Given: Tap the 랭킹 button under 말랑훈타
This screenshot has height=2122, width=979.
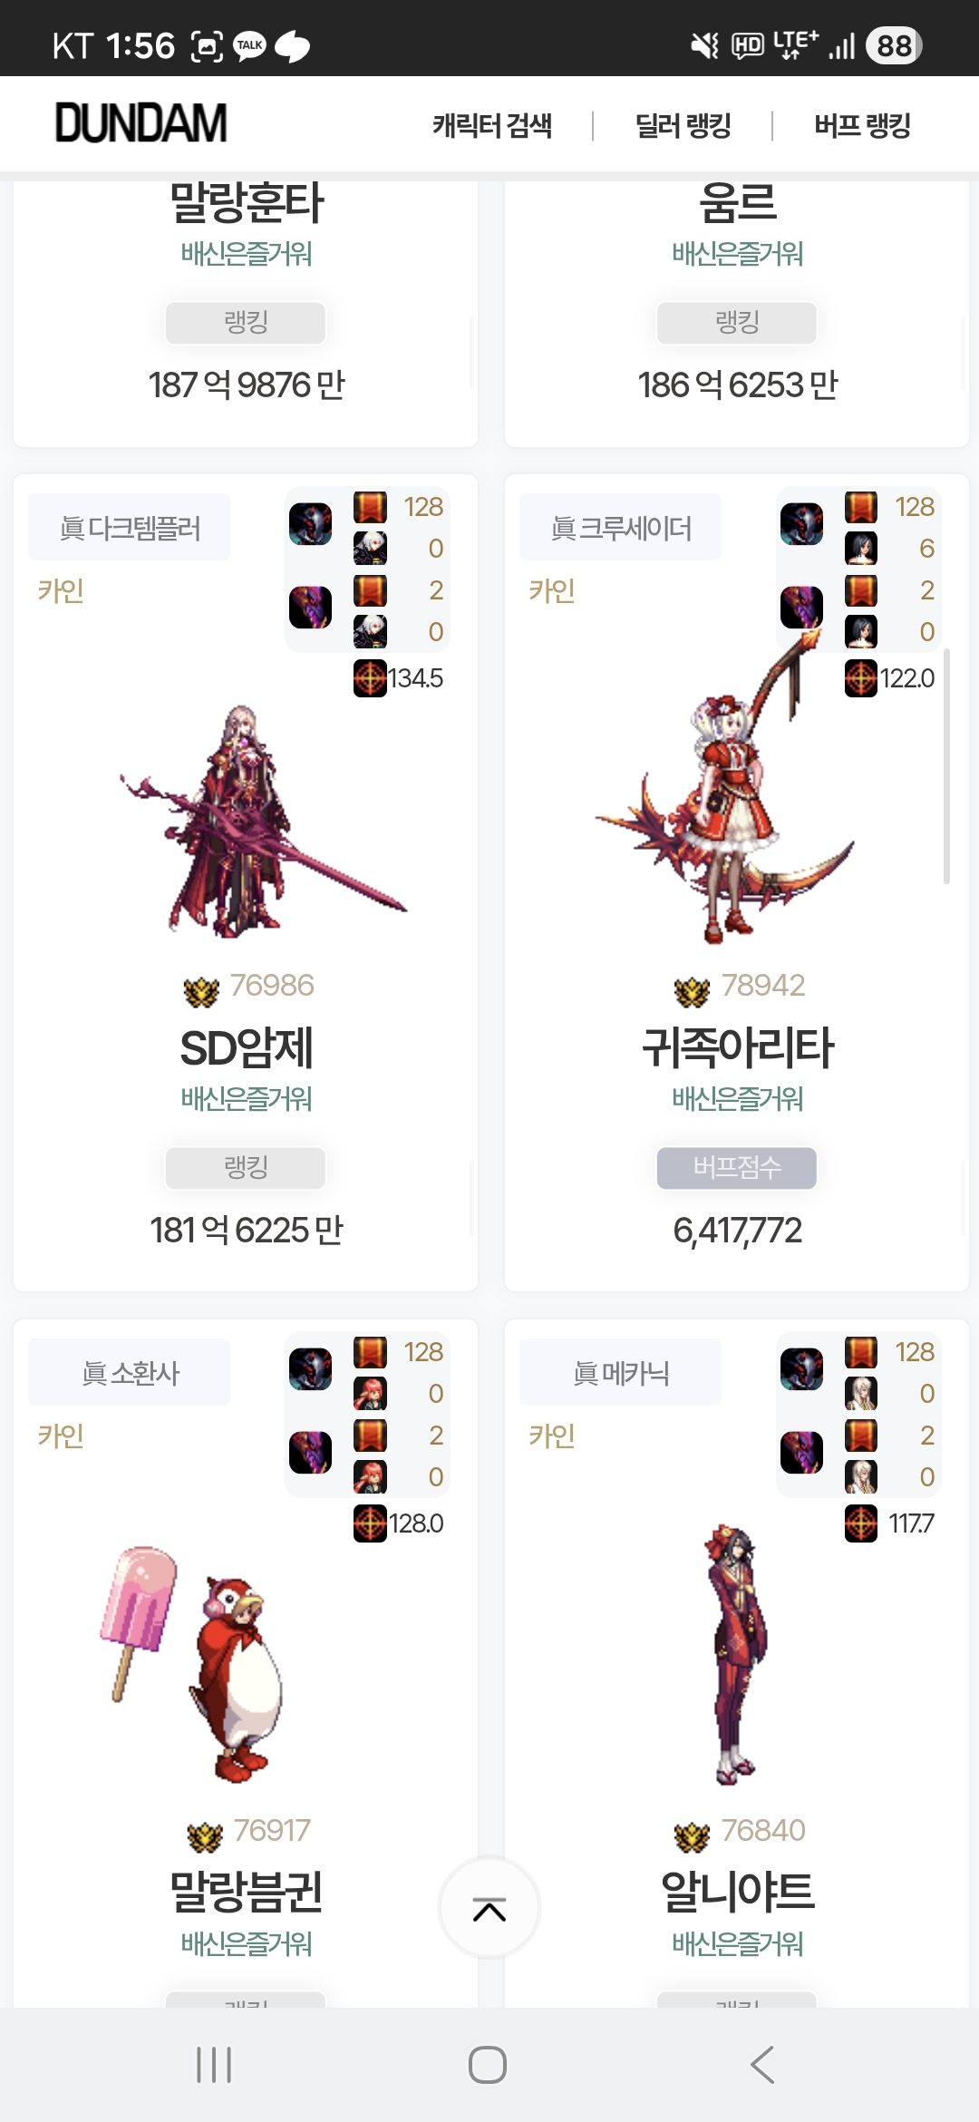Looking at the screenshot, I should click(x=246, y=323).
